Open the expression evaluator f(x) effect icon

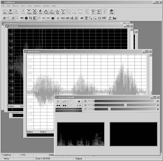114,18
